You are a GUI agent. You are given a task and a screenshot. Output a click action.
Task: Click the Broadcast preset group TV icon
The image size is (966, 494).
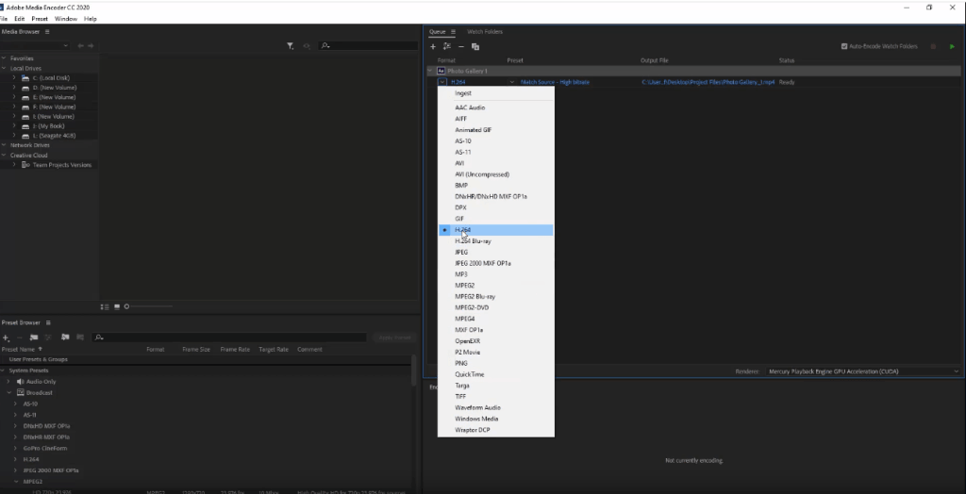[x=21, y=392]
